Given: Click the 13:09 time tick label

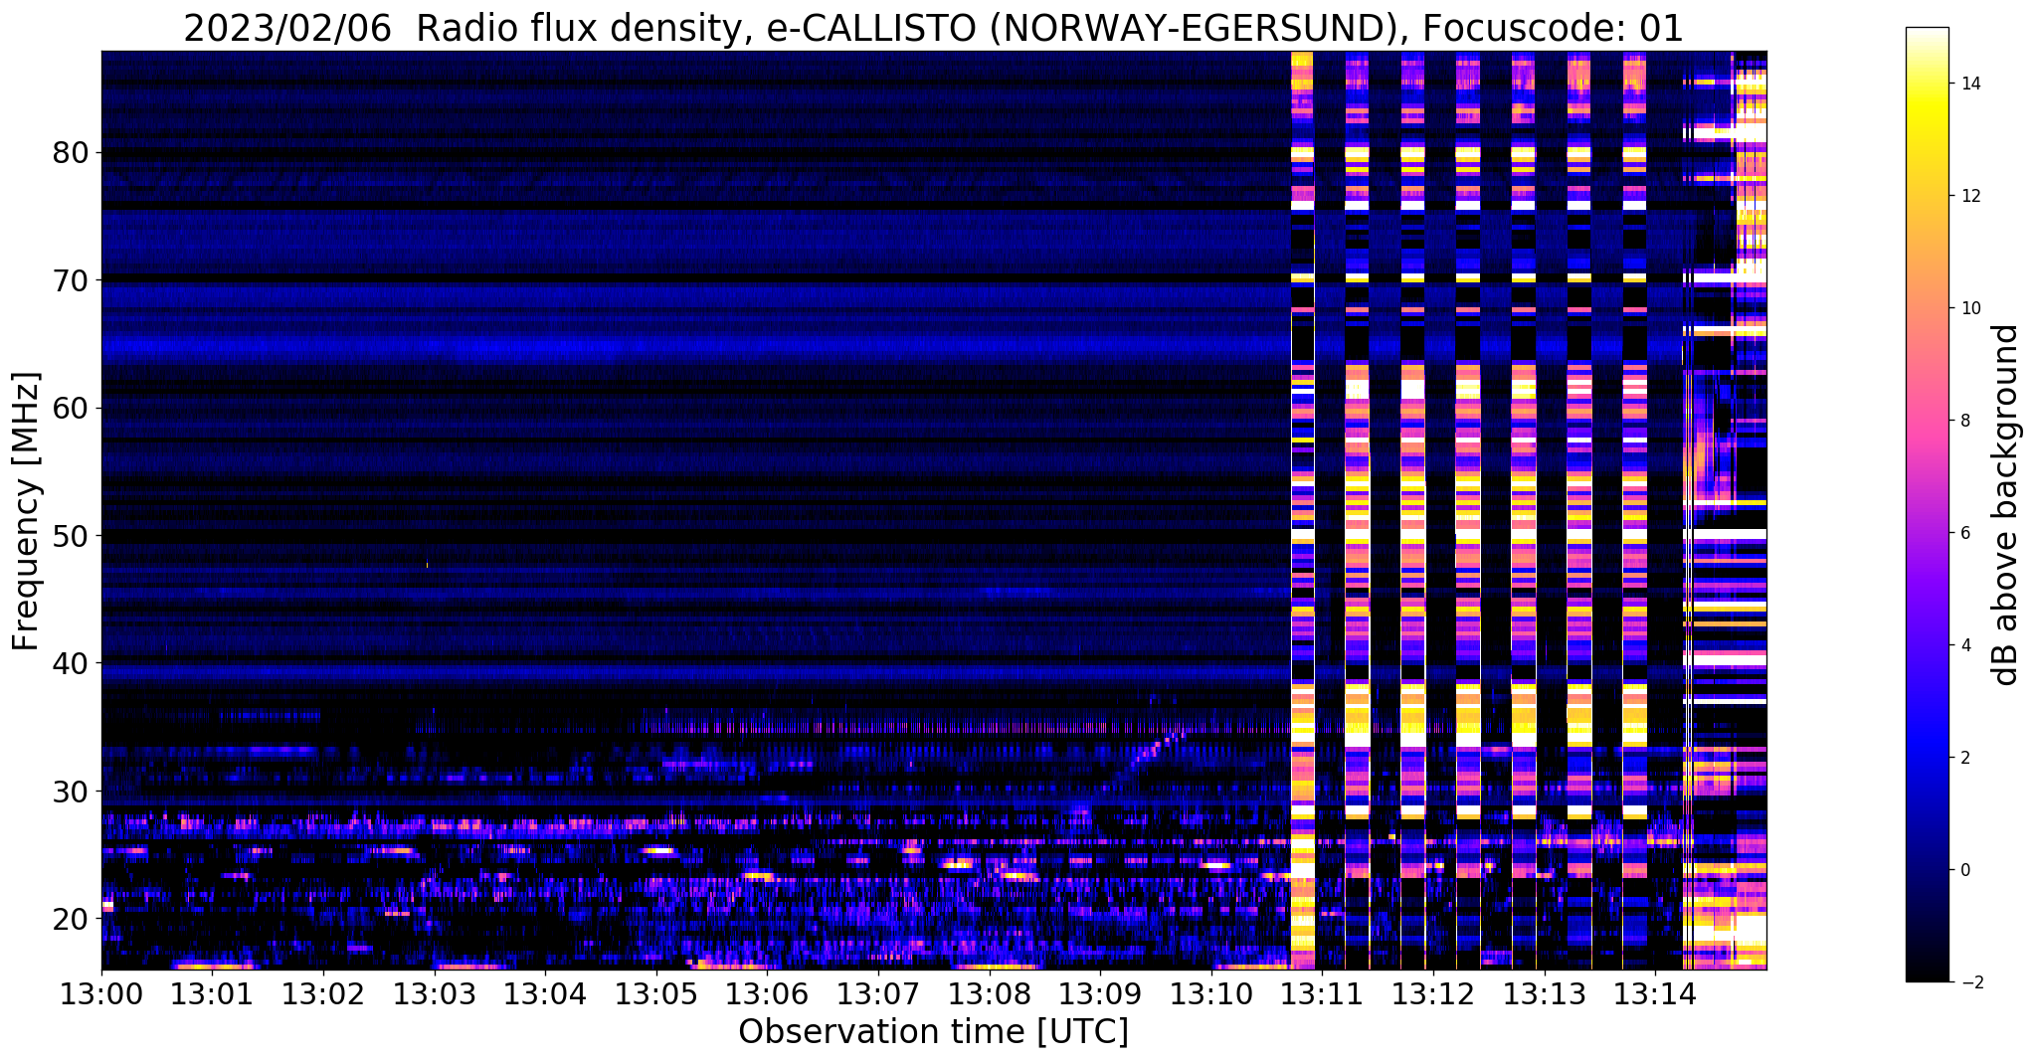Looking at the screenshot, I should (1100, 993).
